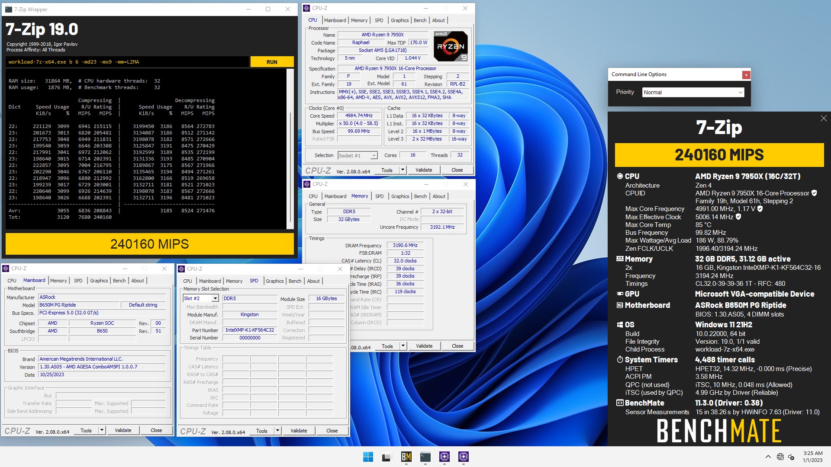Open SPD tab in CPU-Z Memory window
Screen dimensions: 831x467
coord(380,196)
